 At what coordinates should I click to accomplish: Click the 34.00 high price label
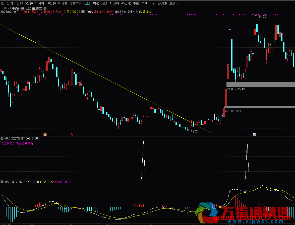point(262,17)
